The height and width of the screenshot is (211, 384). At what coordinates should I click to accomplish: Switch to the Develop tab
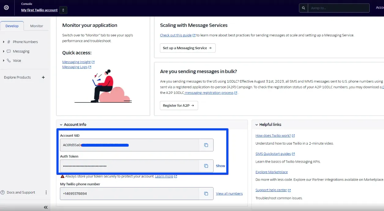pyautogui.click(x=12, y=26)
